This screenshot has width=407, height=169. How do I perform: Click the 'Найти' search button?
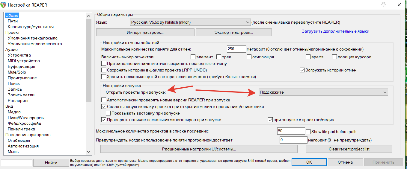pos(51,163)
